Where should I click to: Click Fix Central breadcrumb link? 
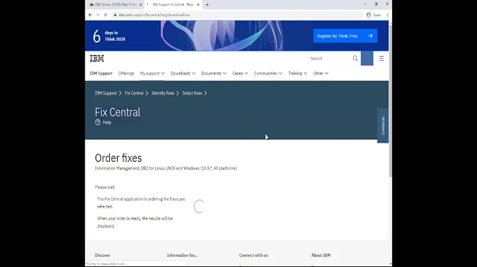(x=134, y=93)
